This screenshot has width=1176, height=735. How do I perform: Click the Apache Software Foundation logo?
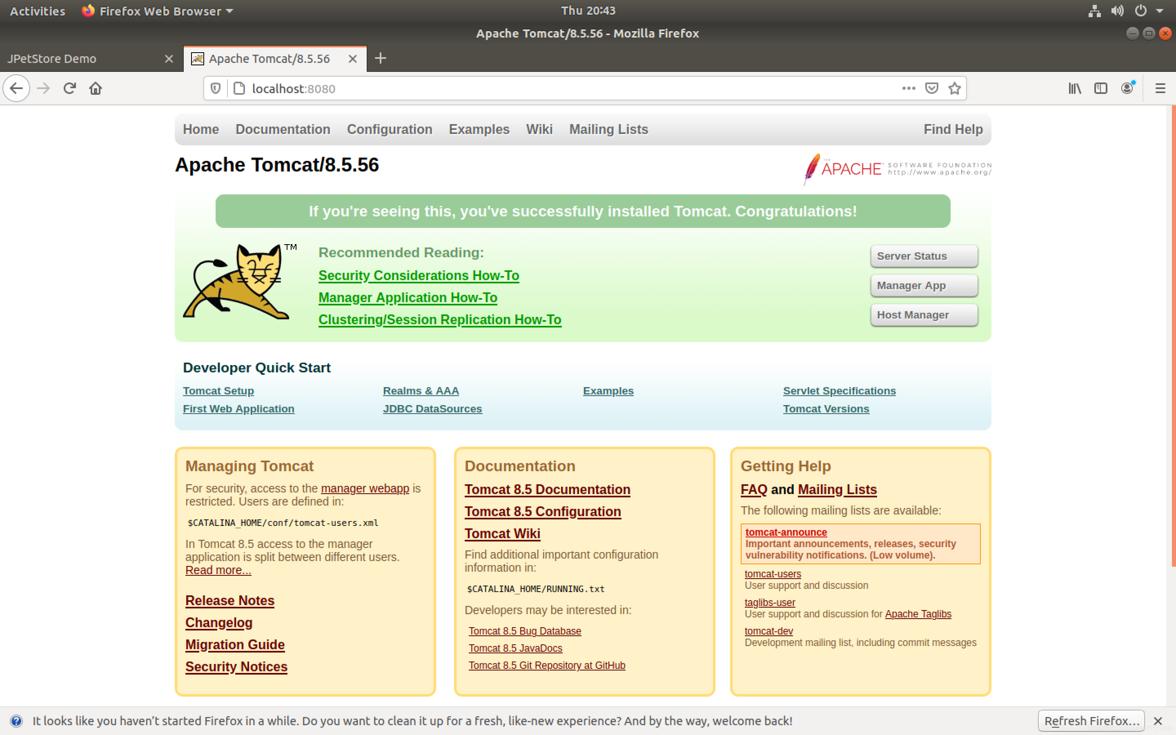click(897, 169)
